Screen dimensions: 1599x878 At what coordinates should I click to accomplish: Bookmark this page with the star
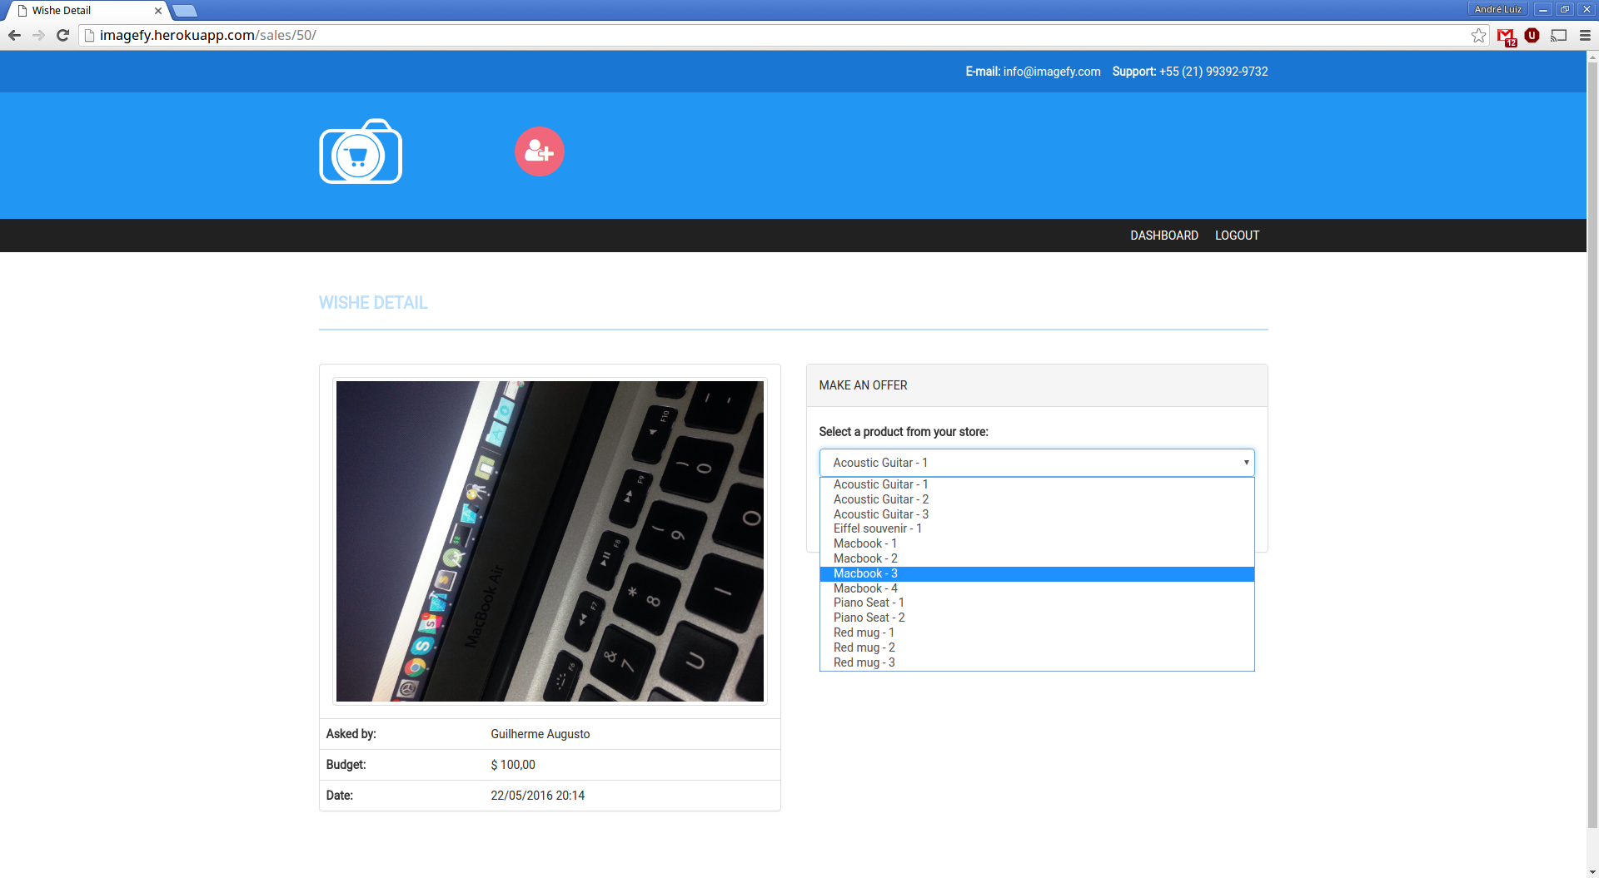1478,35
